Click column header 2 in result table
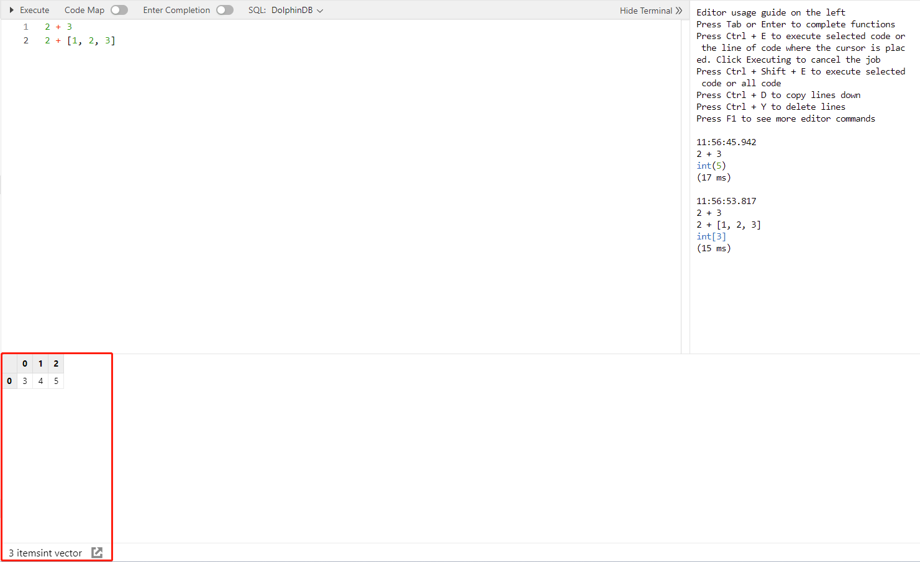Image resolution: width=920 pixels, height=562 pixels. click(56, 364)
